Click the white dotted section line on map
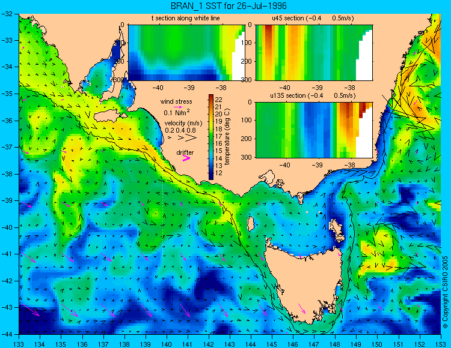 pos(163,211)
